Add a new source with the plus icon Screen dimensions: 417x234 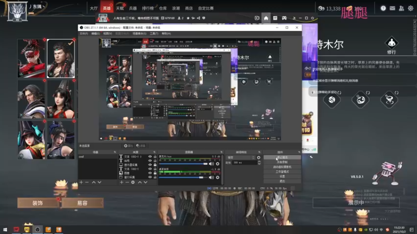121,183
